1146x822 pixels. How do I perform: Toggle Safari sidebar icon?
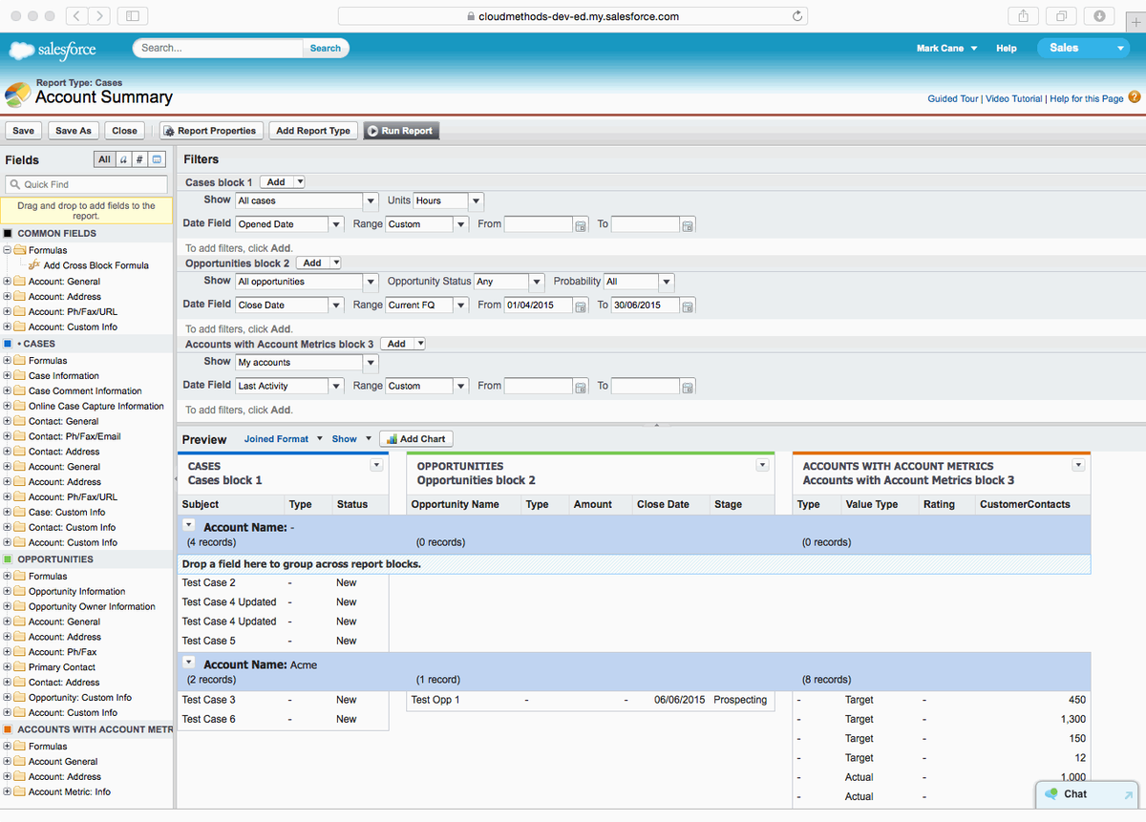point(132,16)
